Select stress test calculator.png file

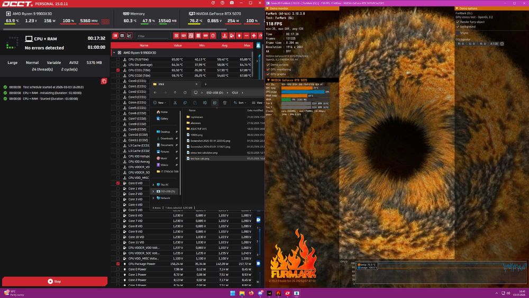pyautogui.click(x=202, y=152)
